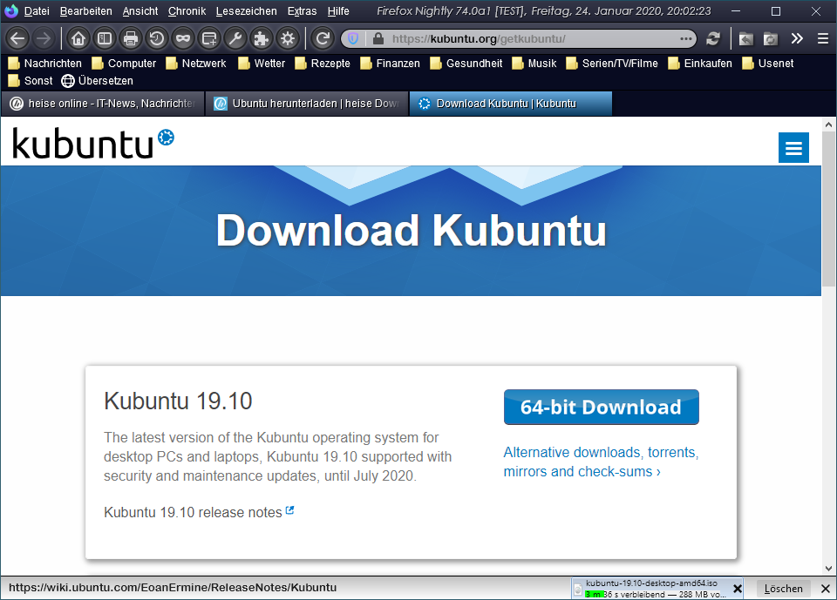Click the print icon in toolbar

[131, 38]
